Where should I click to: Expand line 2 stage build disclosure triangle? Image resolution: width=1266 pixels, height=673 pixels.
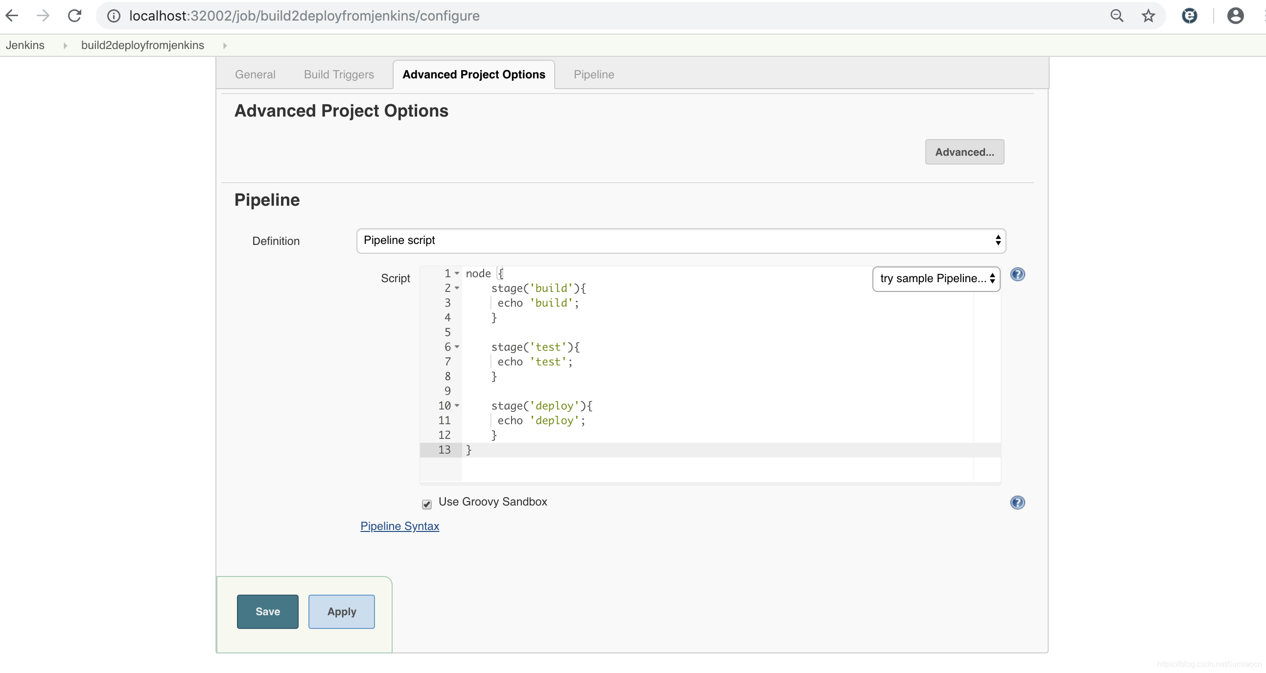coord(457,288)
